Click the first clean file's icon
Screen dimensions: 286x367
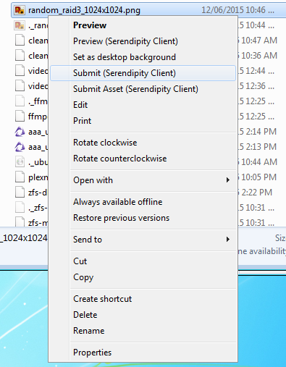click(x=20, y=41)
